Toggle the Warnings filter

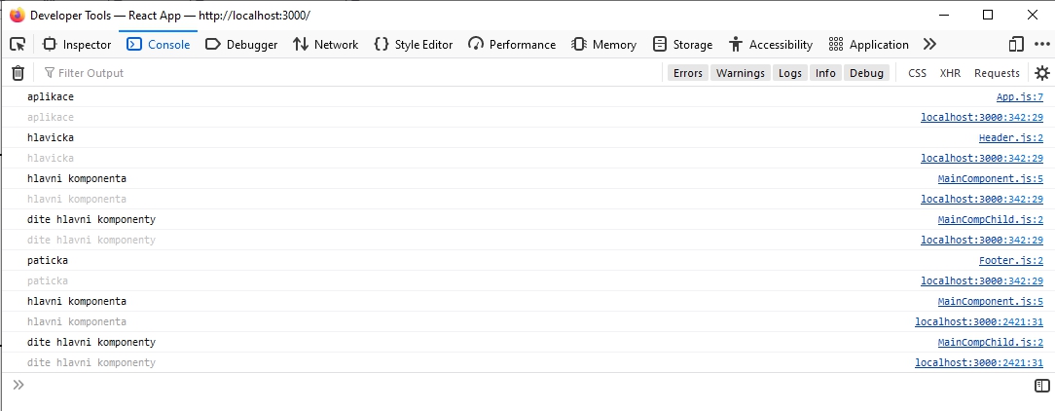(740, 73)
